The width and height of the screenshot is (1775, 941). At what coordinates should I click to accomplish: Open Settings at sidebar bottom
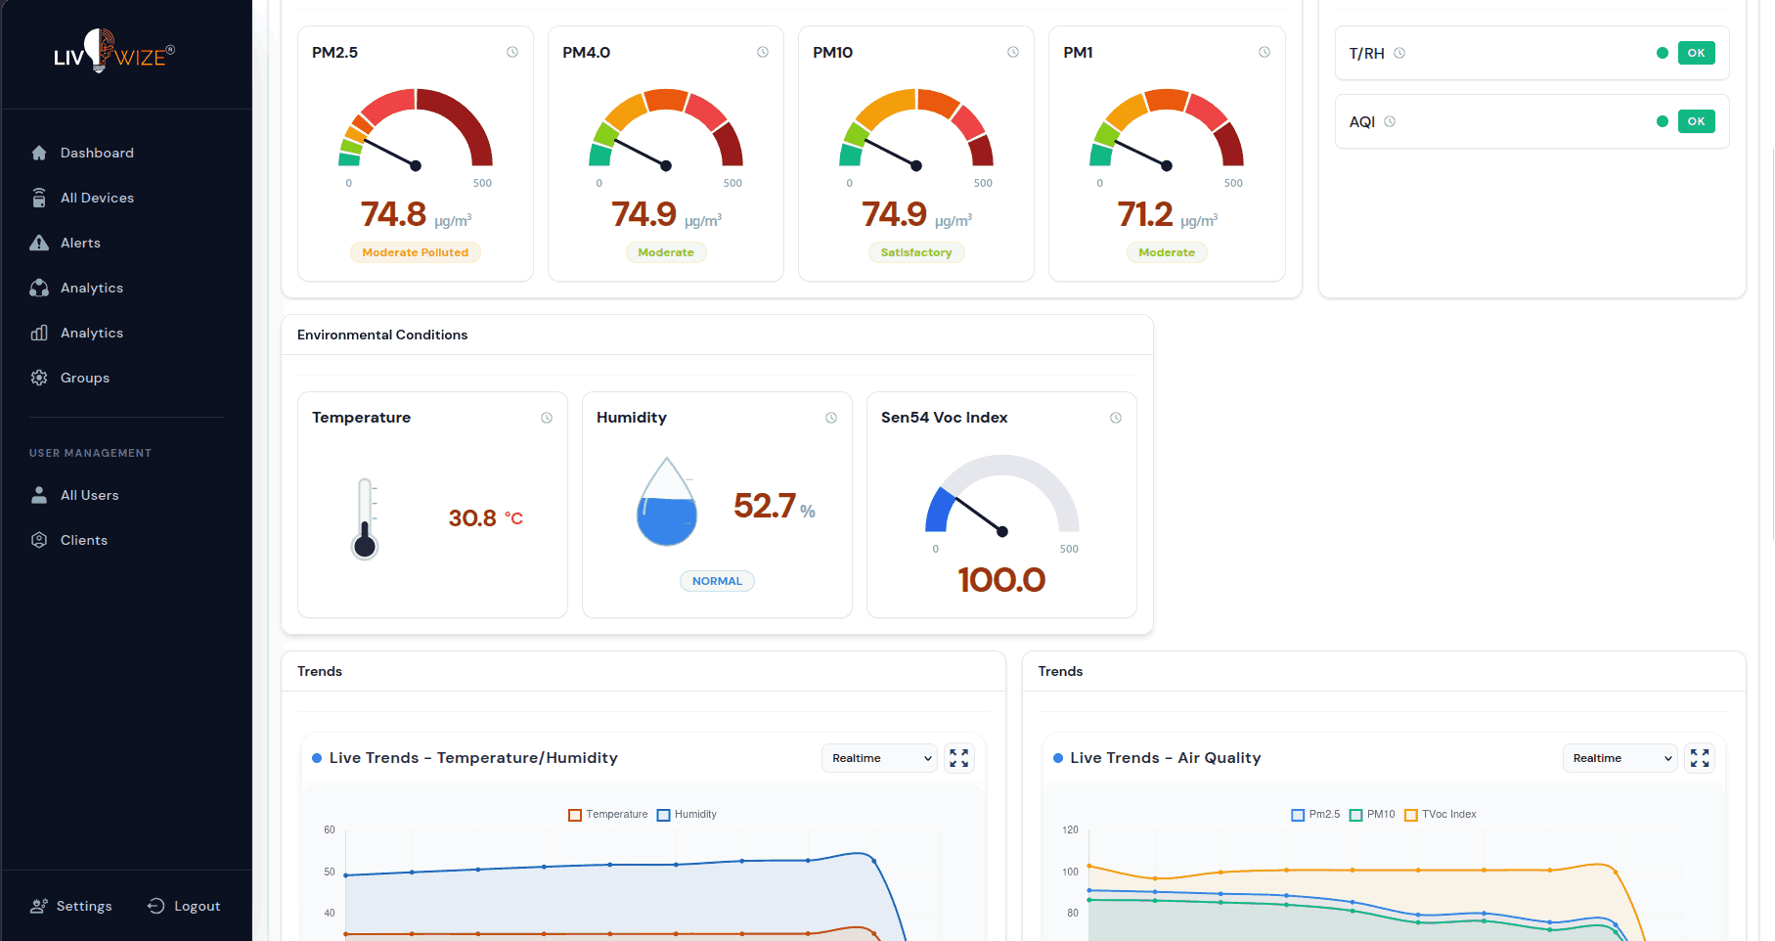(71, 906)
